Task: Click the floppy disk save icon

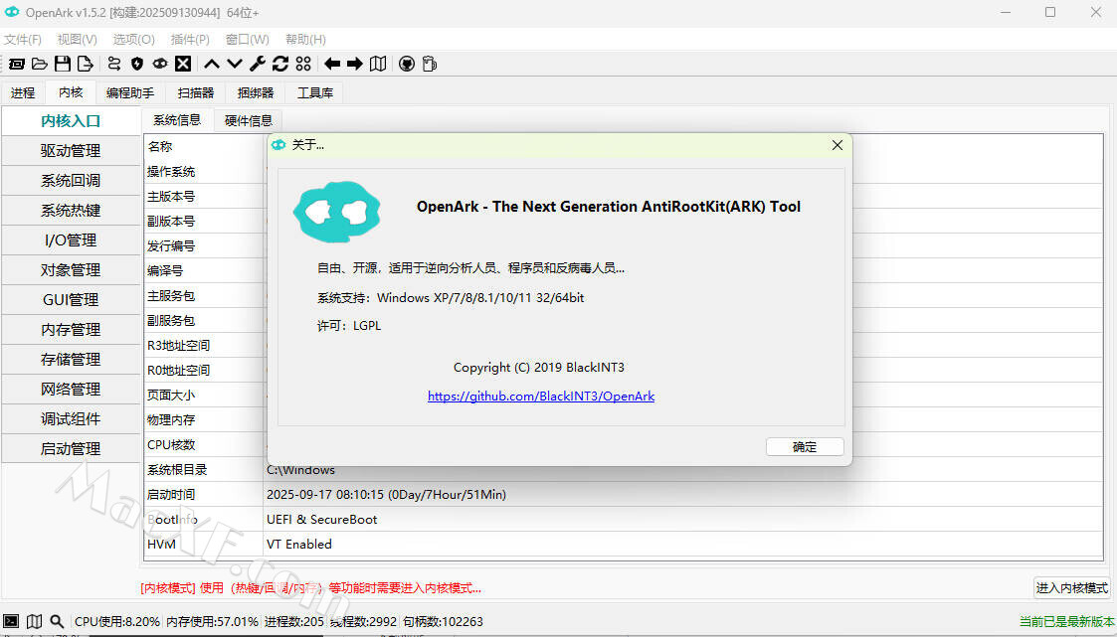Action: coord(63,64)
